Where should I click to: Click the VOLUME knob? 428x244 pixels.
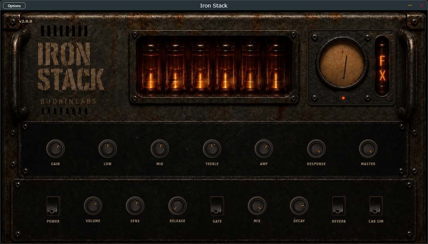click(93, 206)
